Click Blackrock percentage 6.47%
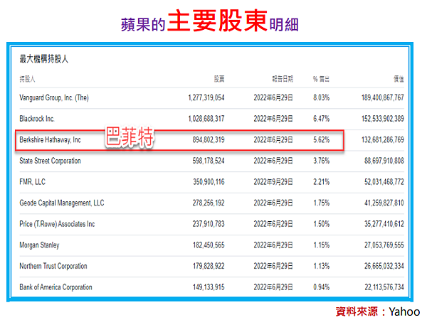This screenshot has height=320, width=427. tap(322, 119)
